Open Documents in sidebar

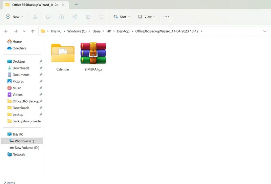19,75
